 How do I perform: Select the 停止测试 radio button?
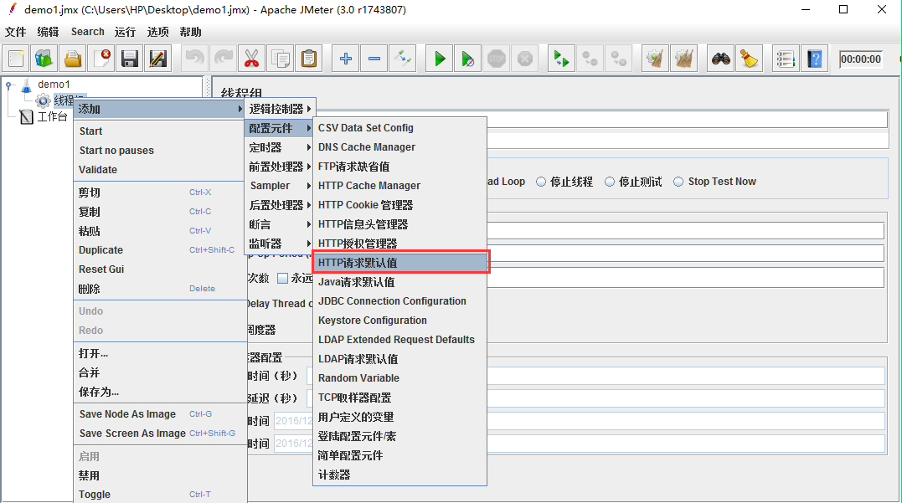610,182
